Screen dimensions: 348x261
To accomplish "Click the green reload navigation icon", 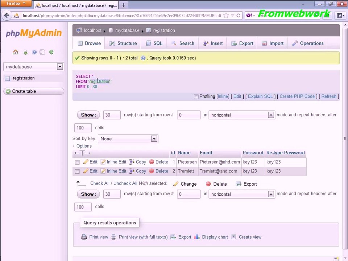I will pyautogui.click(x=51, y=52).
